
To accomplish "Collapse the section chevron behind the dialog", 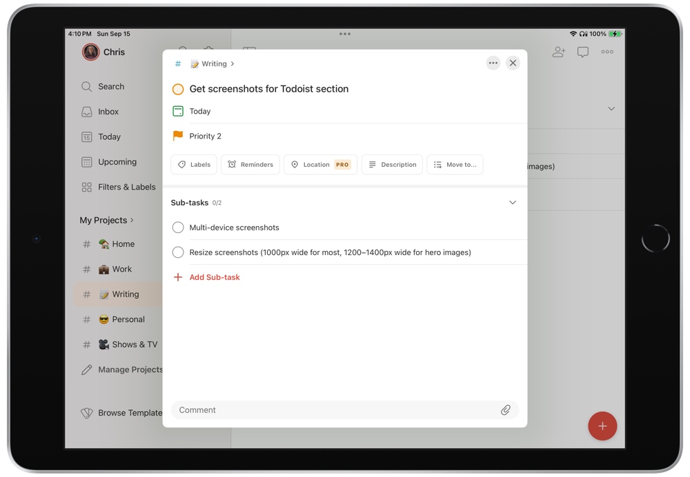I will tap(611, 109).
